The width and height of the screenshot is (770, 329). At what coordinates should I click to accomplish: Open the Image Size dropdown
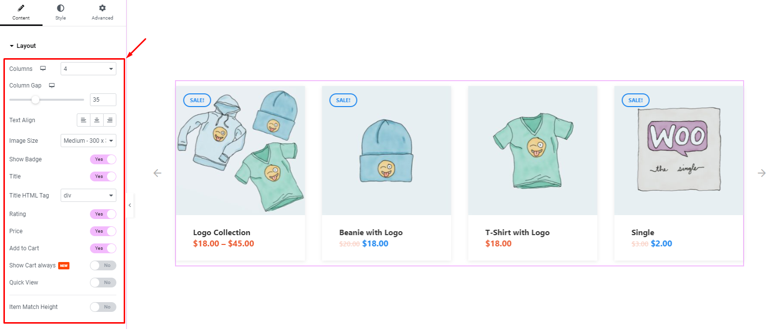88,141
